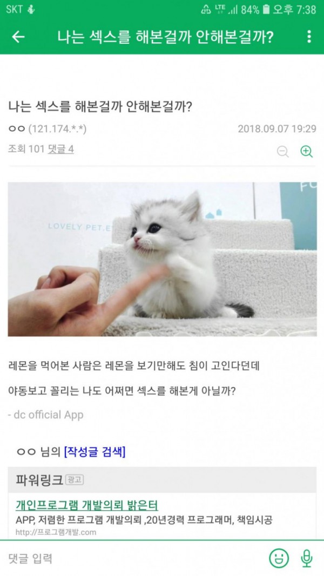Tap the LTE signal strength icon

click(226, 10)
